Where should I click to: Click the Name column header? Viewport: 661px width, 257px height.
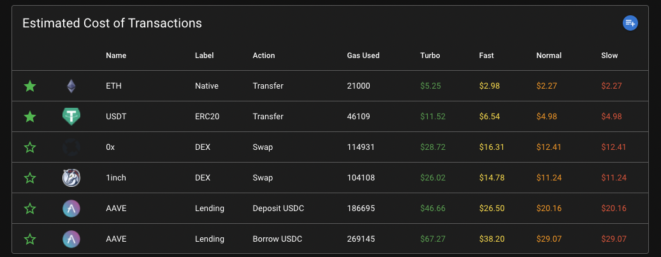(116, 55)
